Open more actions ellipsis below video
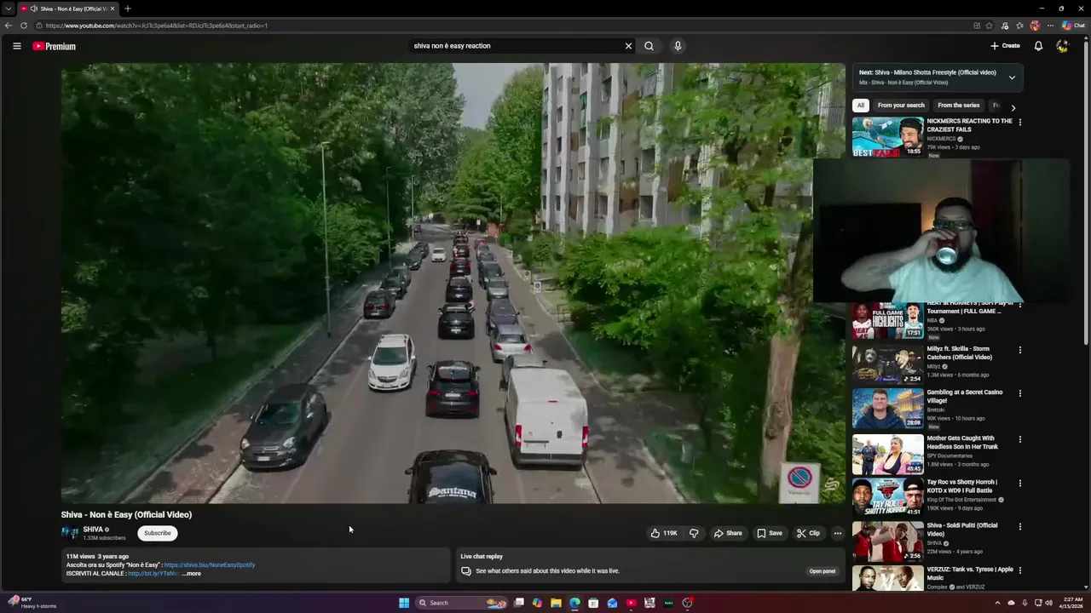 click(x=838, y=533)
